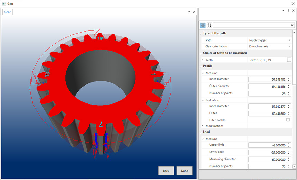
Task: Click the plus icon beside Teeth value
Action: [289, 60]
